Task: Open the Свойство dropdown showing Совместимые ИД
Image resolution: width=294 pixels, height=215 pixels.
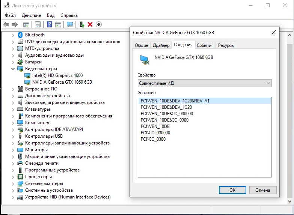Action: 205,83
